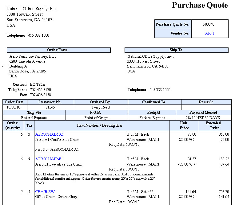Click the Ship To section header

click(x=176, y=50)
